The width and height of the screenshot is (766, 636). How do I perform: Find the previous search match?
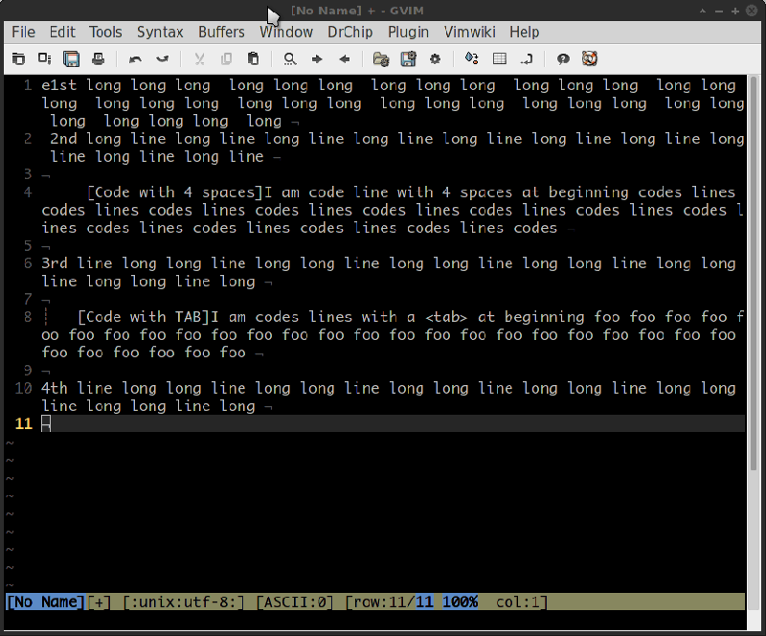pyautogui.click(x=342, y=58)
